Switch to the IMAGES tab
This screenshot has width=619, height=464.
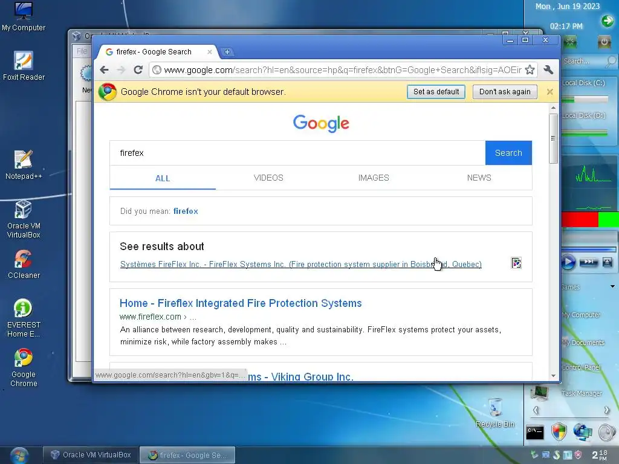(374, 178)
